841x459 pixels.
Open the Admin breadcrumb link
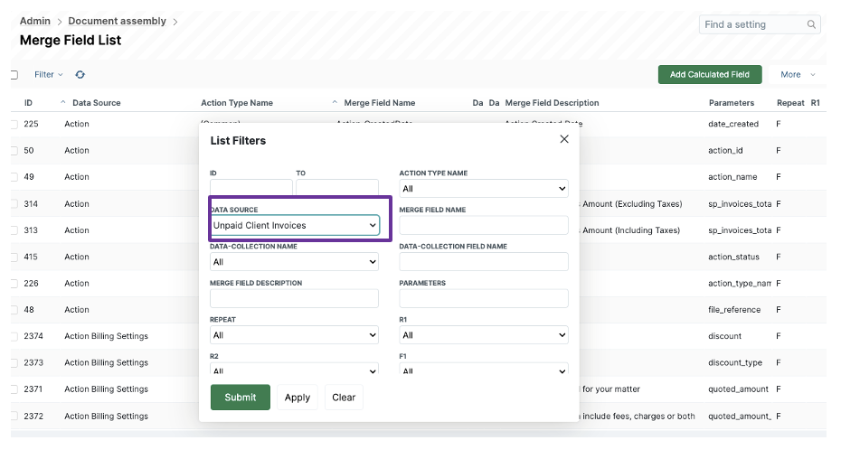point(35,21)
